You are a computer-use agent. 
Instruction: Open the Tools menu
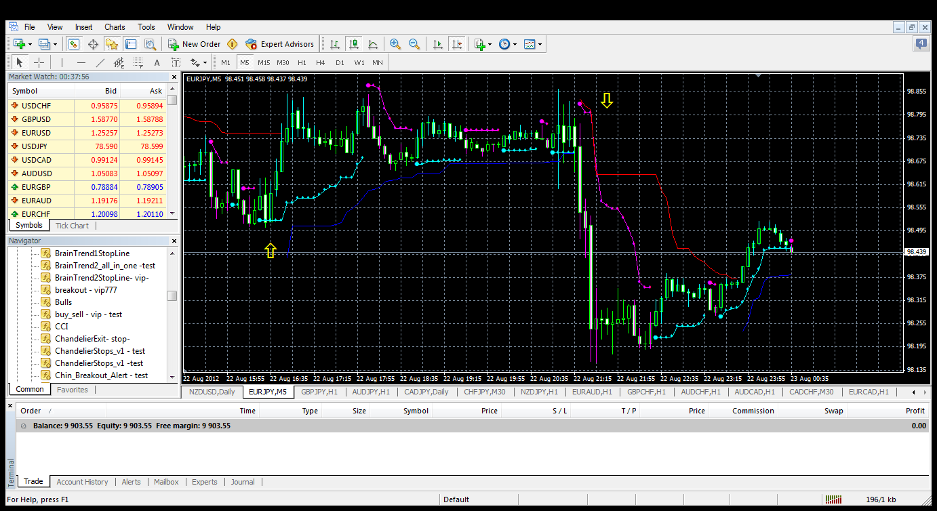tap(146, 27)
